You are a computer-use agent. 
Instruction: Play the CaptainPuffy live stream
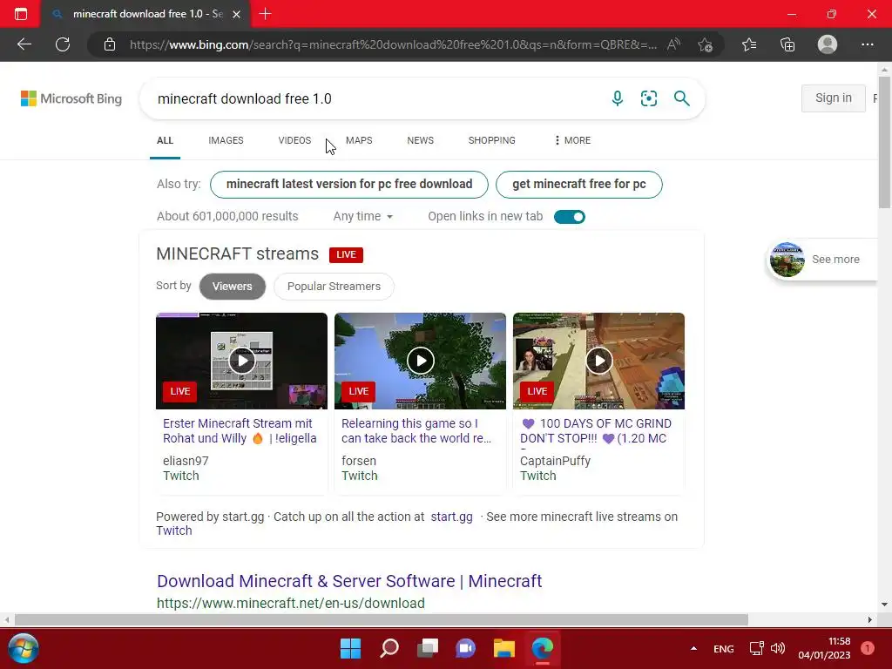pos(599,361)
